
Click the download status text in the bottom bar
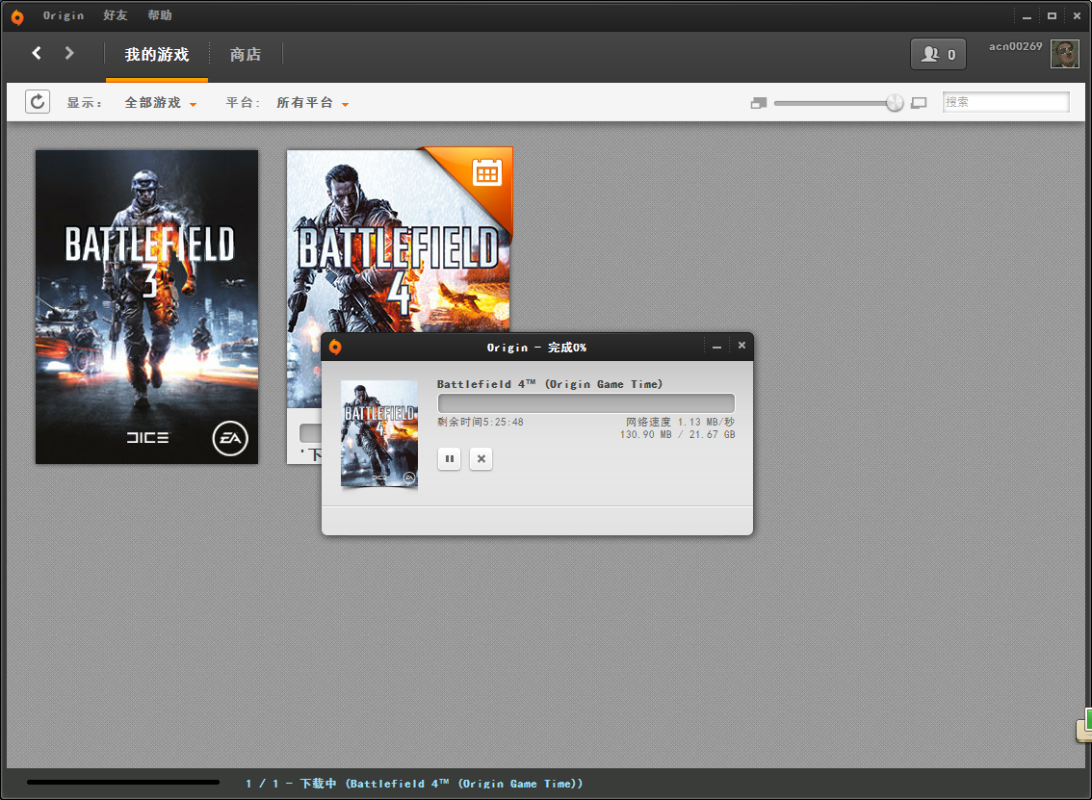pyautogui.click(x=414, y=784)
